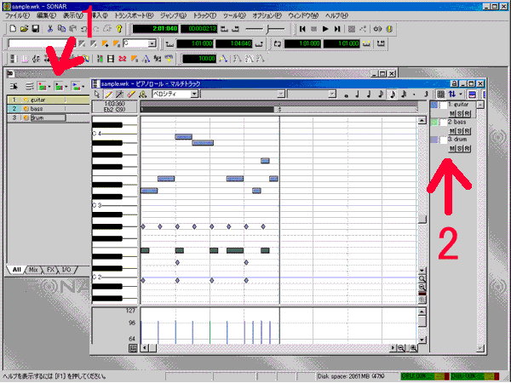The image size is (511, 383).
Task: Choose the eighth note duration button
Action: click(381, 94)
